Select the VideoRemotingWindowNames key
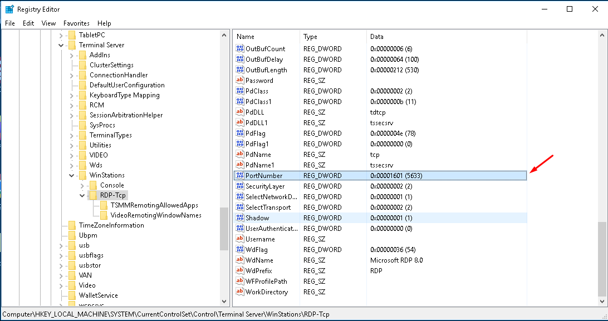 coord(155,215)
